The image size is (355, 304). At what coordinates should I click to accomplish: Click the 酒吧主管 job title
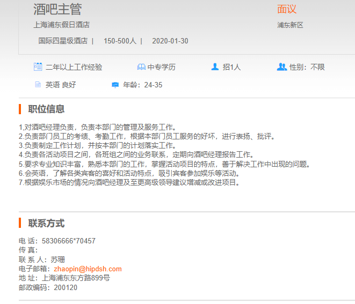[57, 9]
